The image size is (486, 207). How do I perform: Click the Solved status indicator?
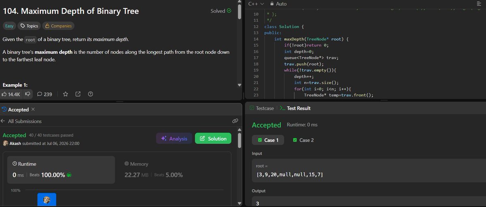[x=221, y=11]
